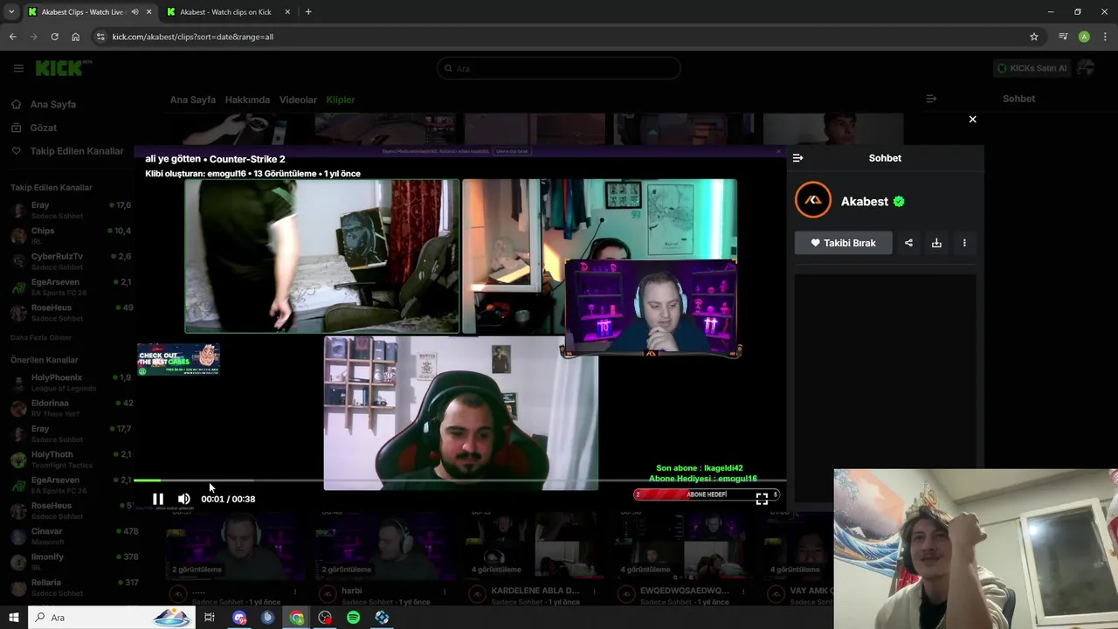Focus the Ara search field in Kick
1118x629 pixels.
[559, 68]
